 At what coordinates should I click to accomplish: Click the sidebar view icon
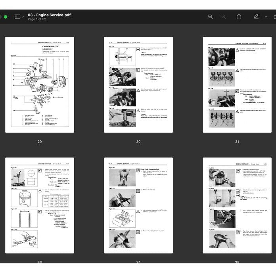[17, 17]
